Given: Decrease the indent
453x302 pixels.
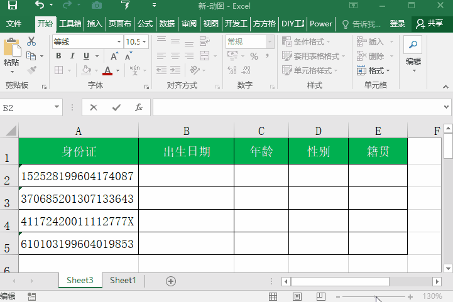Looking at the screenshot, I should 161,70.
